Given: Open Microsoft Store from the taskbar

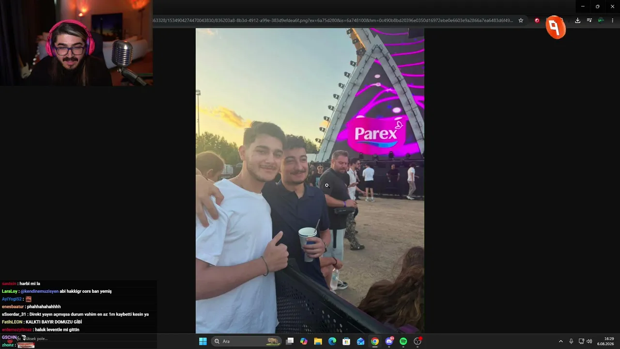Looking at the screenshot, I should pos(346,341).
